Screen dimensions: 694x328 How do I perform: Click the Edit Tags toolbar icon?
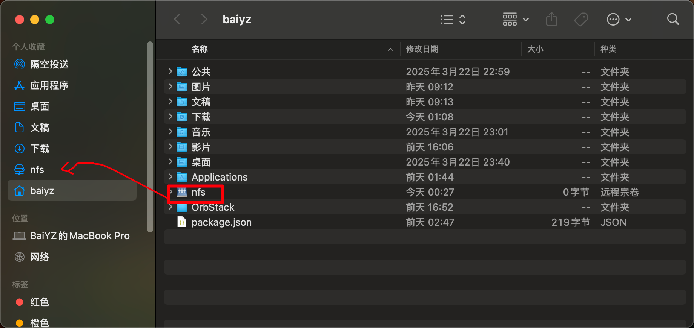coord(581,19)
